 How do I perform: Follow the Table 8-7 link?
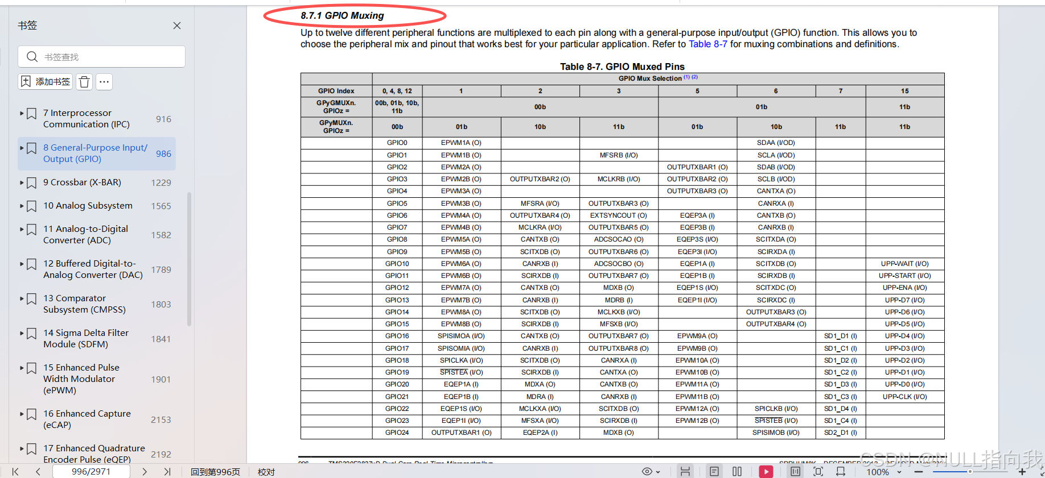pyautogui.click(x=707, y=44)
